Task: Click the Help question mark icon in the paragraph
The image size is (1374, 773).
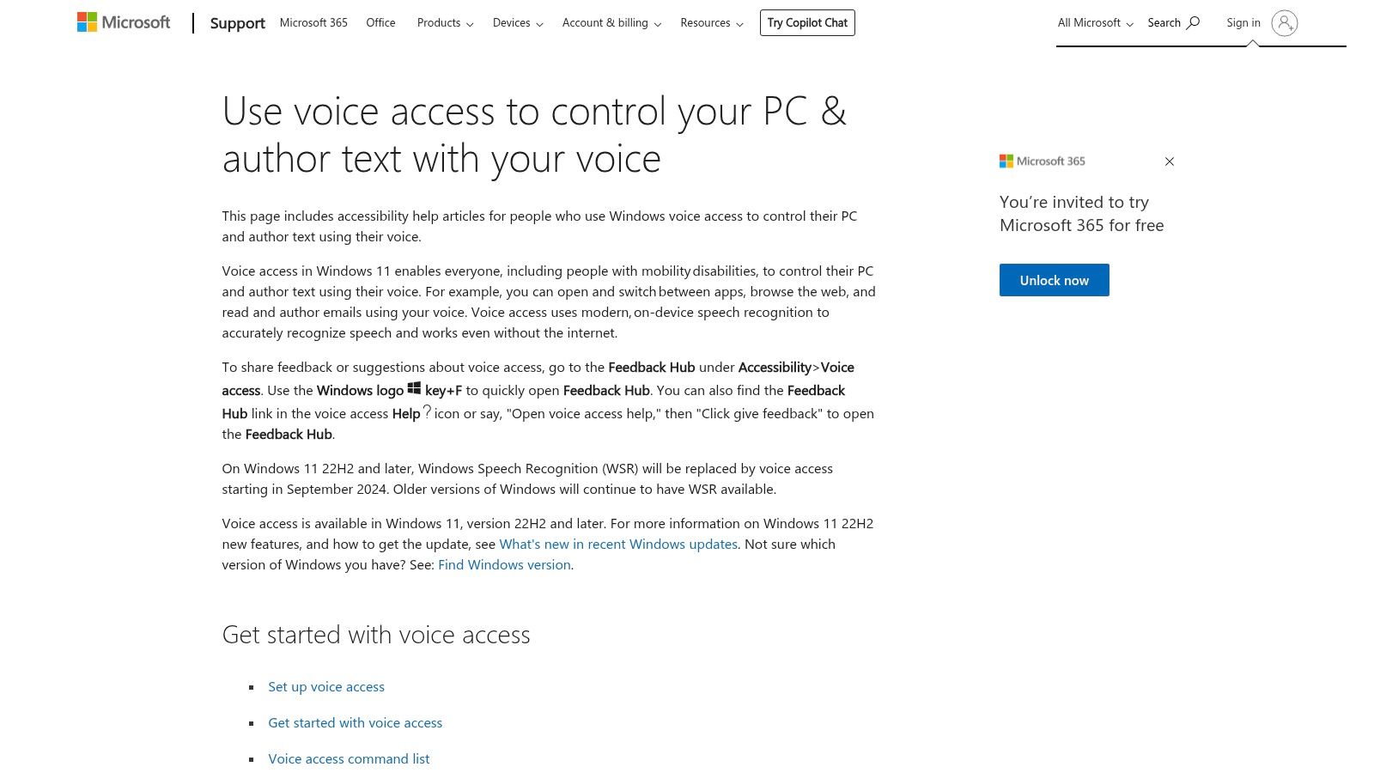Action: tap(427, 412)
